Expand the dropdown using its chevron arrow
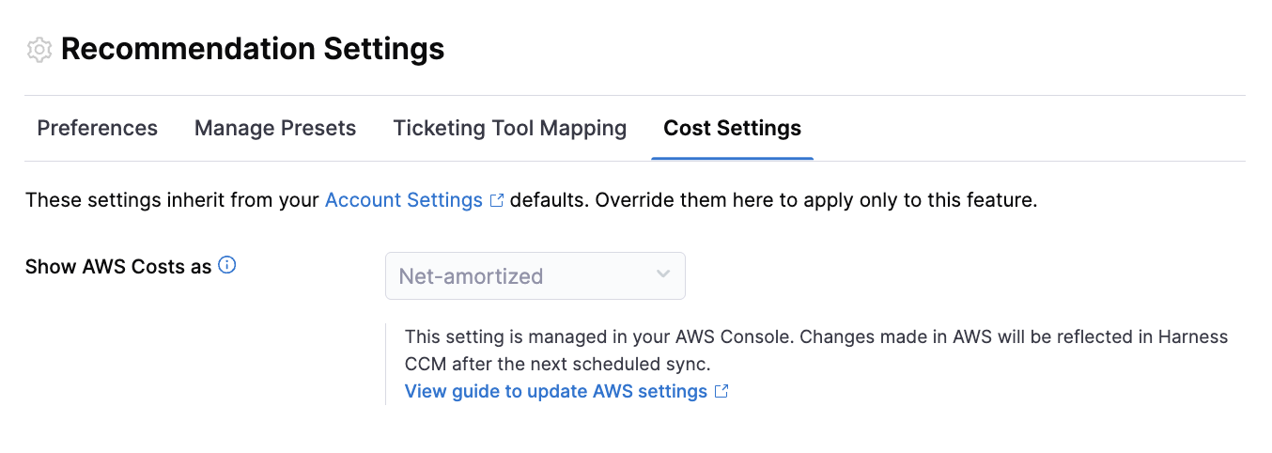This screenshot has width=1272, height=453. point(663,274)
